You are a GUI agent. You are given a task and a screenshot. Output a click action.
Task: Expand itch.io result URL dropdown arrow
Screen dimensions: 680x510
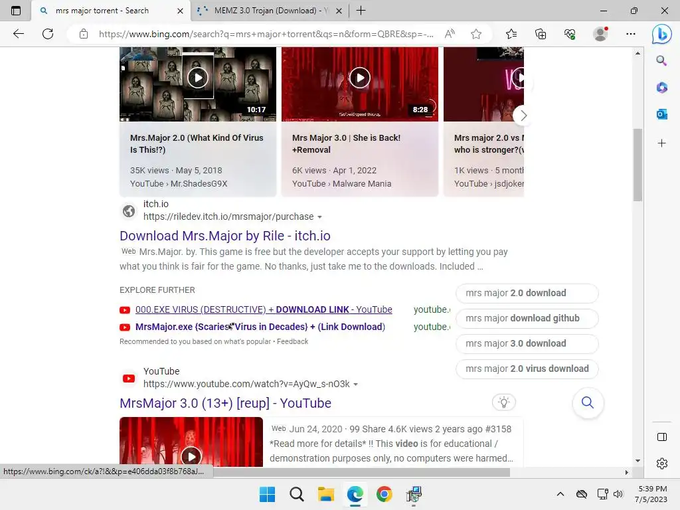(x=319, y=217)
